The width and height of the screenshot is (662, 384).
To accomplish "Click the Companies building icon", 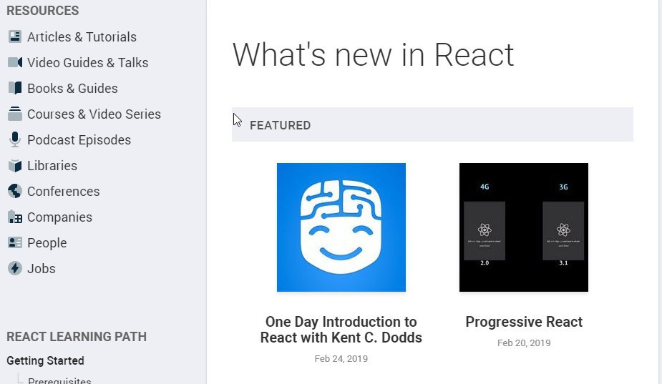I will tap(15, 217).
